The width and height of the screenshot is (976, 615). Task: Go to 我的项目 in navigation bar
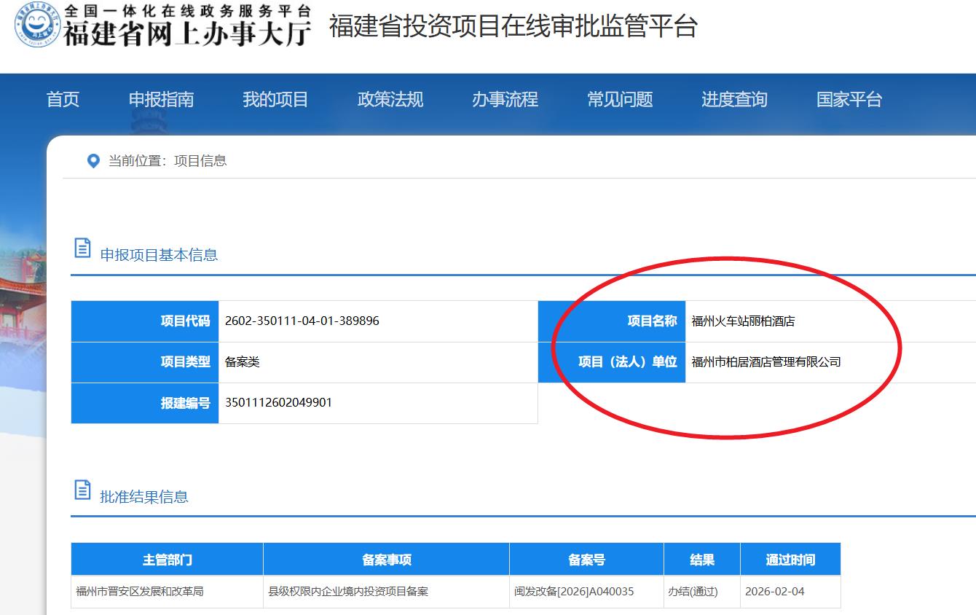click(275, 99)
